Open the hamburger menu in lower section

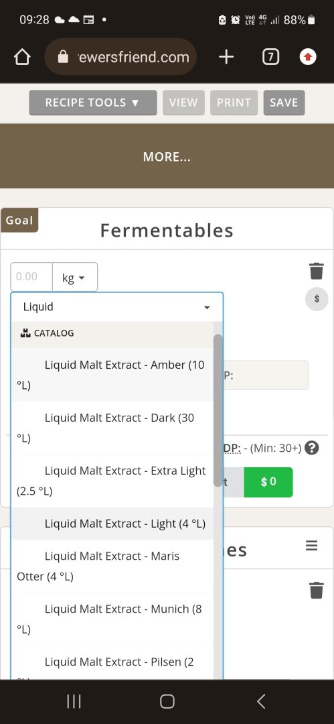point(312,546)
